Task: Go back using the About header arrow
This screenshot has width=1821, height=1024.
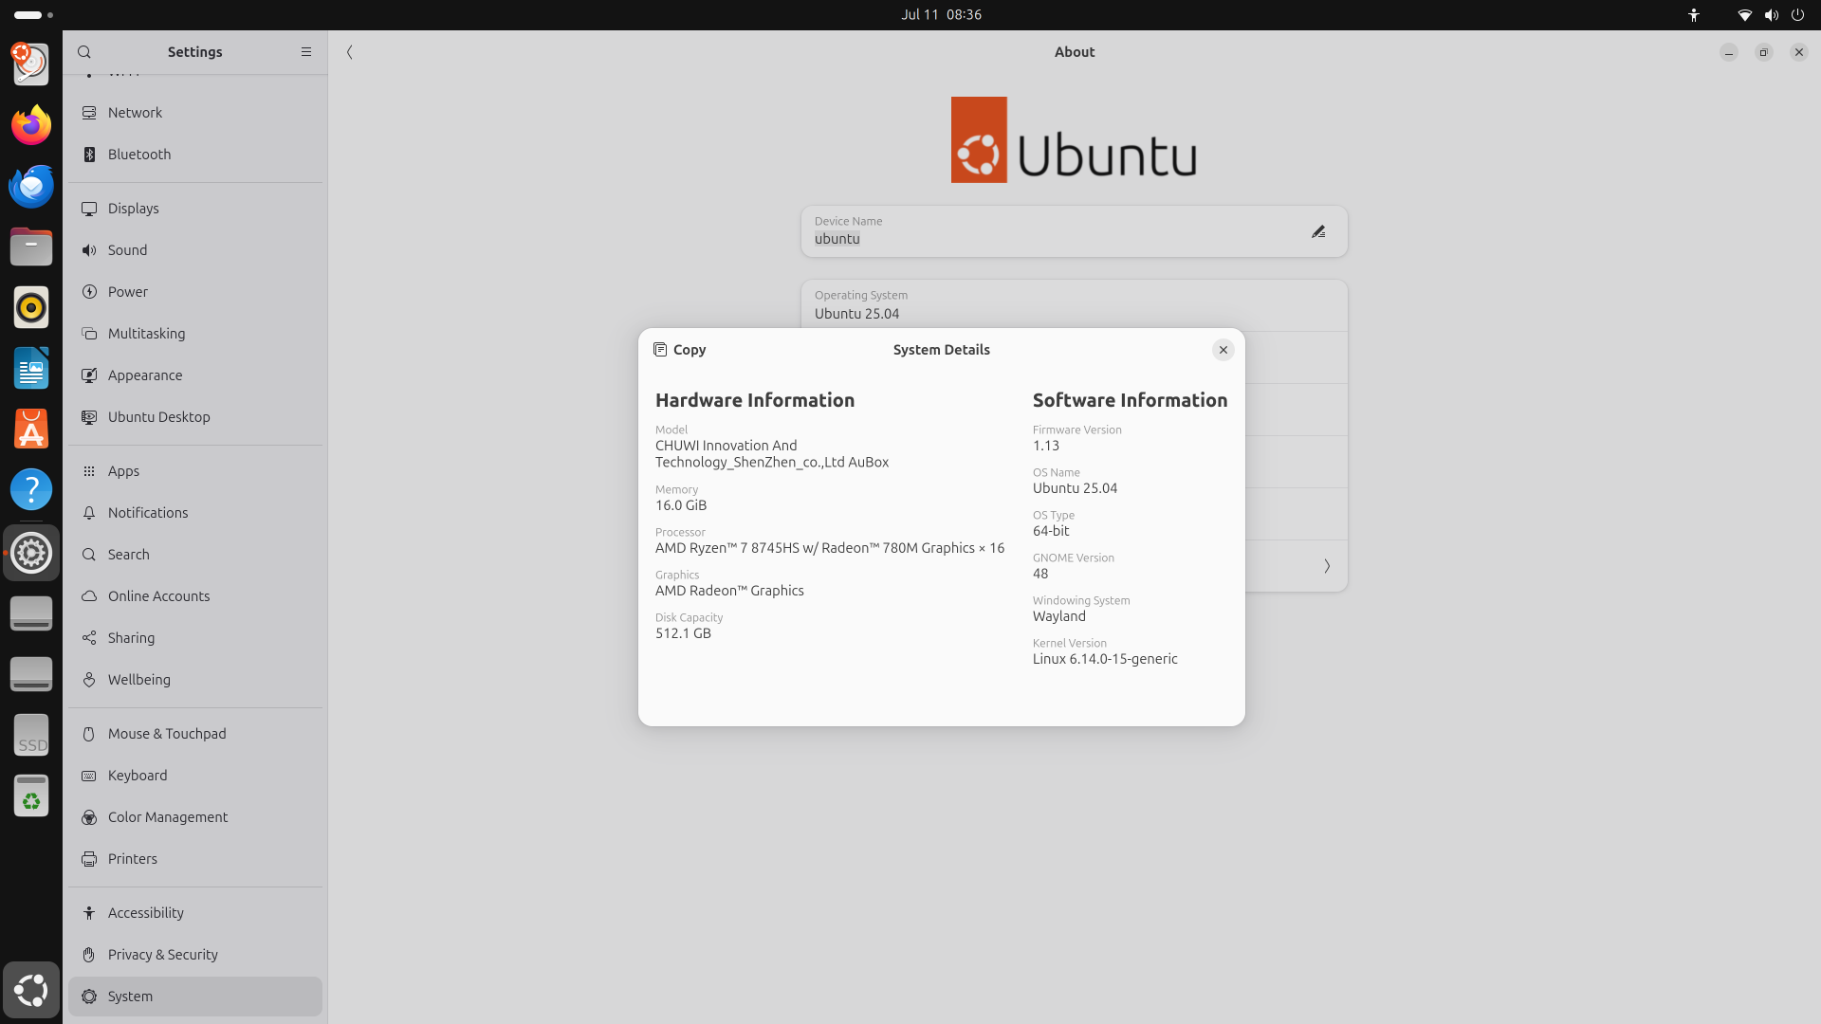Action: 350,52
